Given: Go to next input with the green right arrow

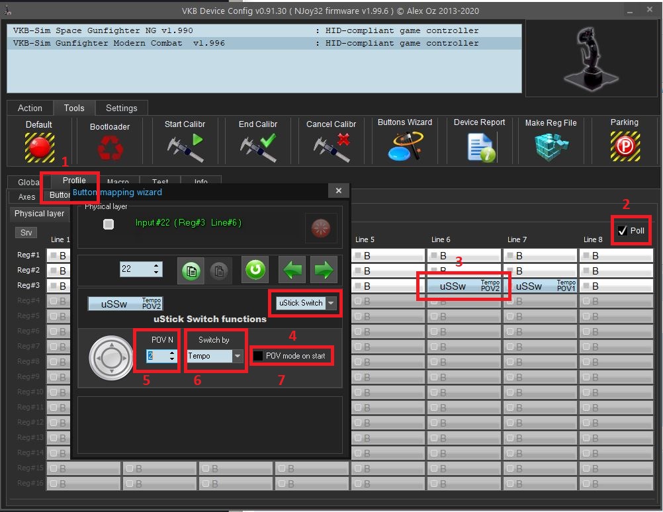Looking at the screenshot, I should [x=324, y=270].
